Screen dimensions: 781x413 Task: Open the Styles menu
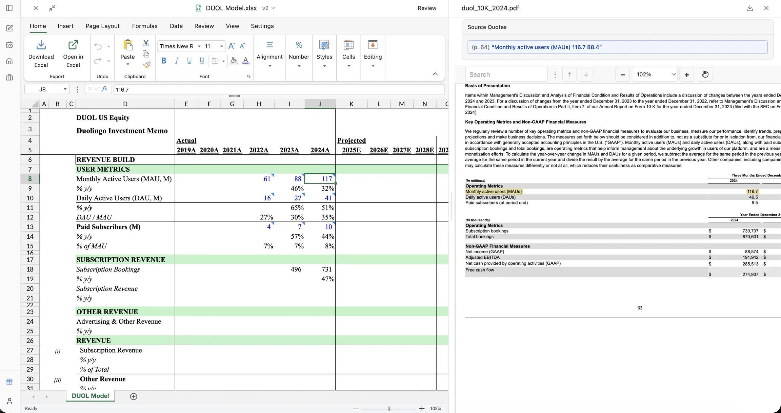324,54
